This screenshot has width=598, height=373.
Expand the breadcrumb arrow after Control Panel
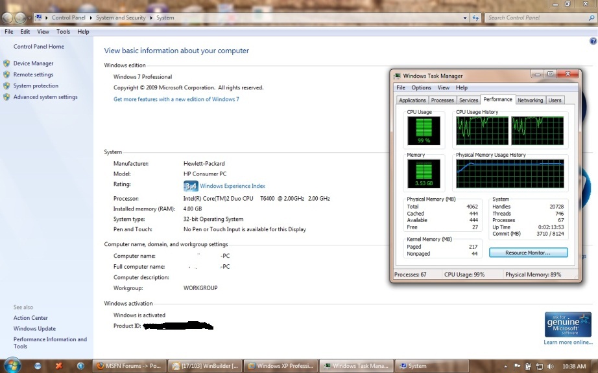coord(91,17)
